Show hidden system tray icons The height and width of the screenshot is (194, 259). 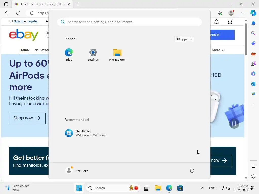[203, 188]
